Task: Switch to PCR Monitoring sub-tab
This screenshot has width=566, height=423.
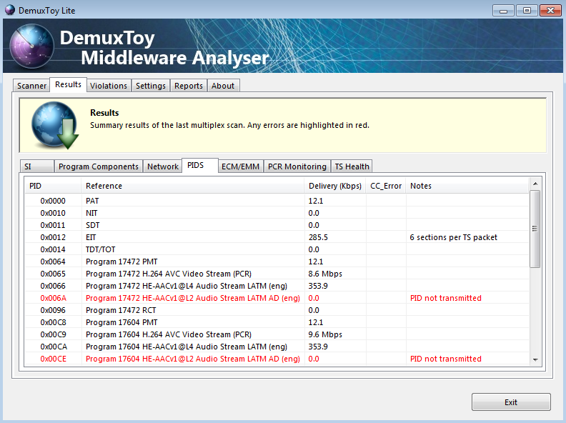Action: pyautogui.click(x=297, y=166)
